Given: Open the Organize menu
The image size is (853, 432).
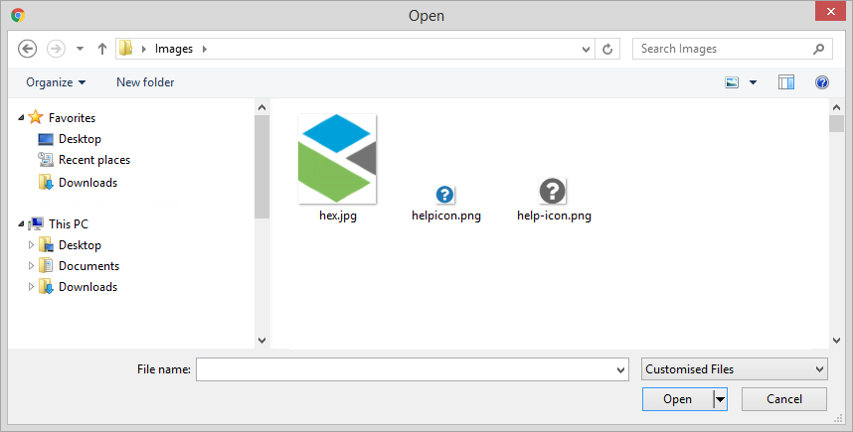Looking at the screenshot, I should point(56,82).
